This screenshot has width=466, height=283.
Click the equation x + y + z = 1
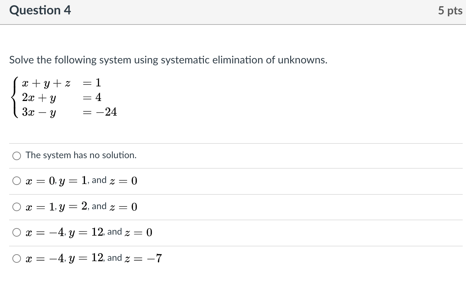61,83
